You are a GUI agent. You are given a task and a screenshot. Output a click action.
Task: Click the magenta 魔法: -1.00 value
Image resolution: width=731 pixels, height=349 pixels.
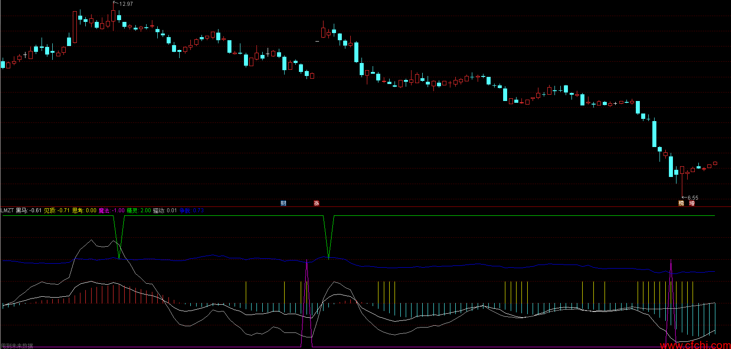[112, 210]
